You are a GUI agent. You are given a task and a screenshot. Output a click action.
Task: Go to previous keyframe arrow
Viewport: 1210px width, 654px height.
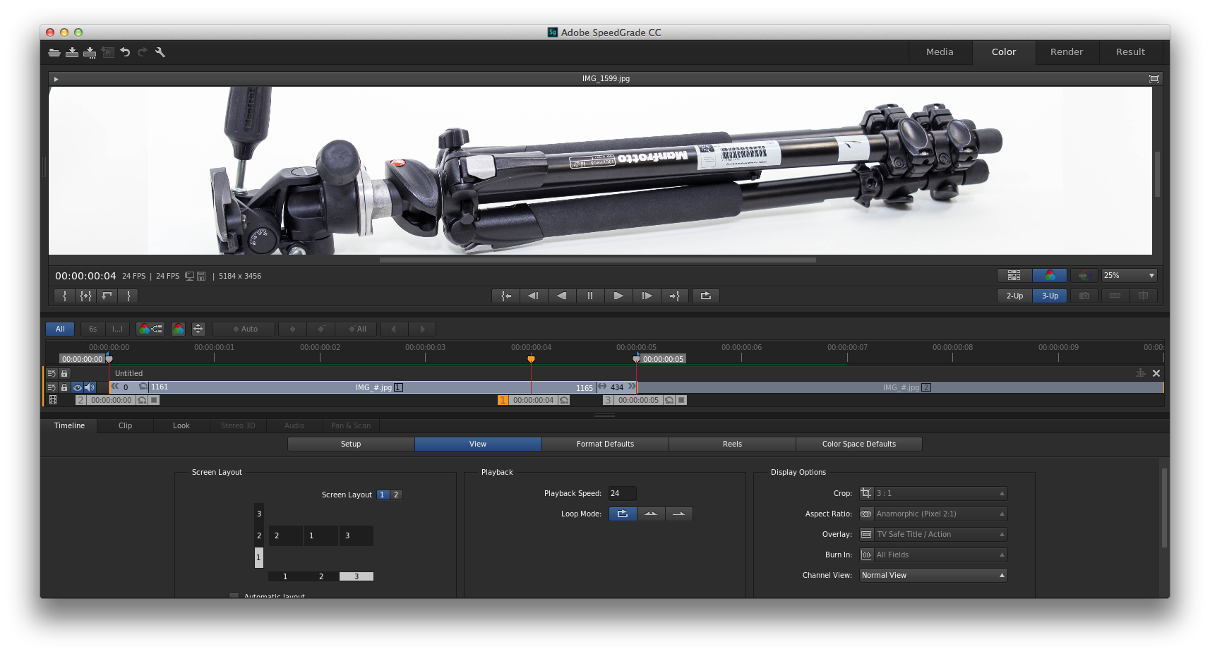coord(394,329)
